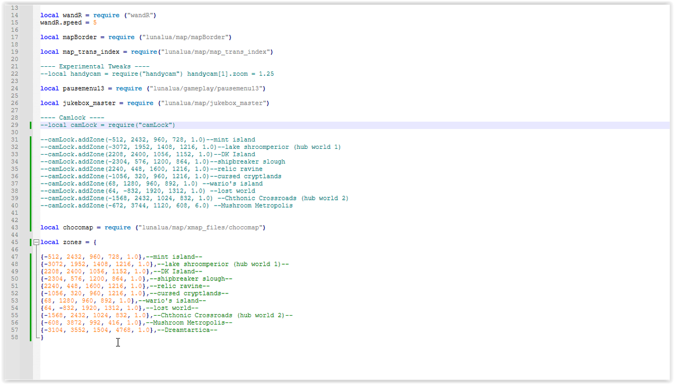
Task: Click addZone comment for relic ravine
Action: pos(151,169)
